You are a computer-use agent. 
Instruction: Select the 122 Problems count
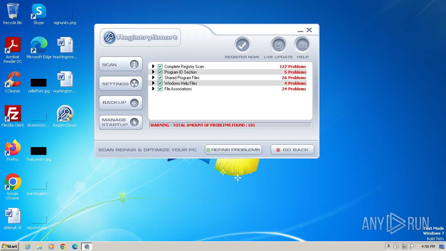[293, 67]
